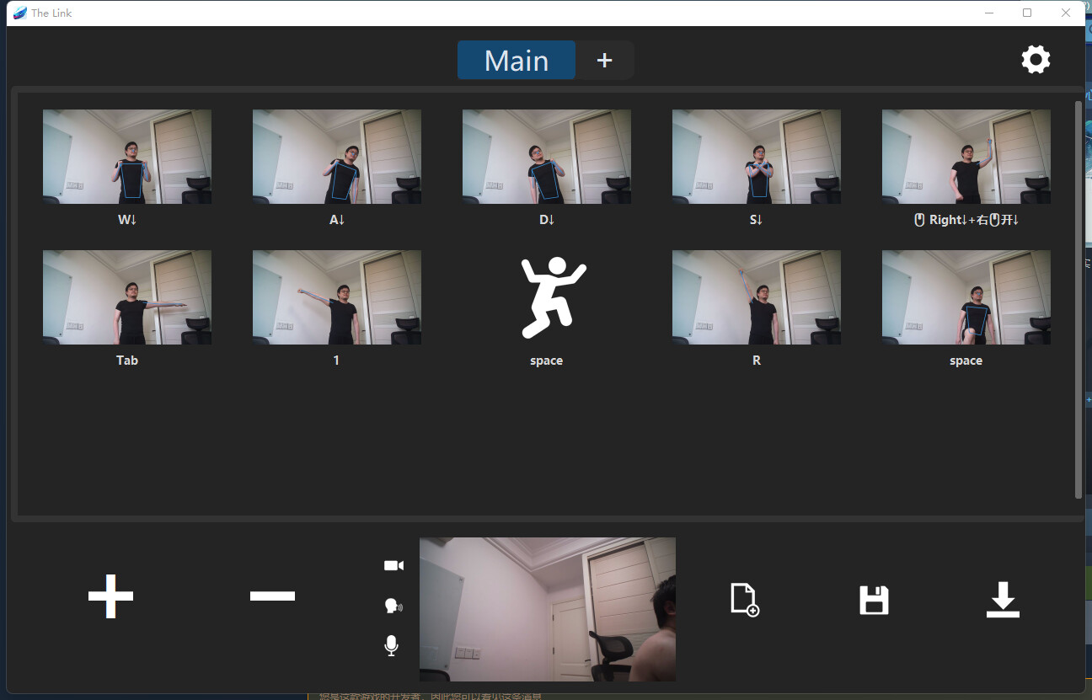Click The Link logo in title bar

coord(20,13)
